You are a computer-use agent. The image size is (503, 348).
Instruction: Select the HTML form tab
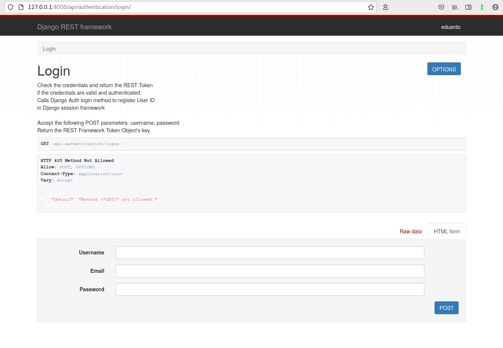tap(447, 231)
